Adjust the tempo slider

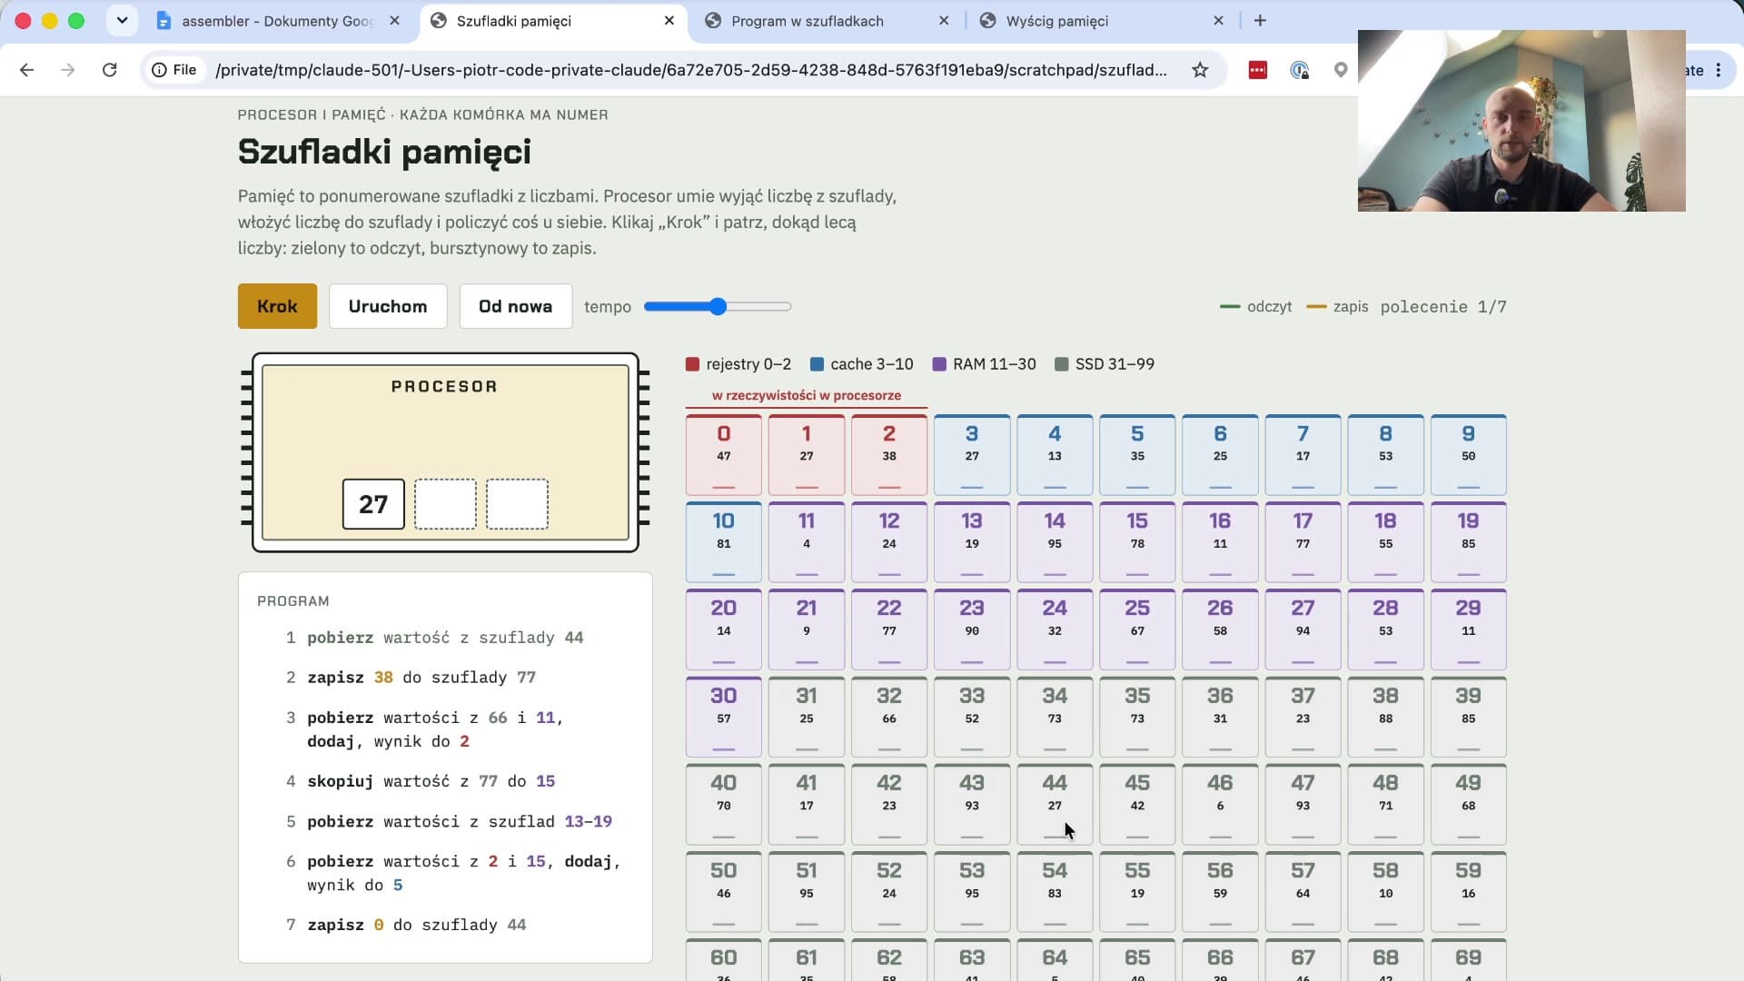(718, 306)
